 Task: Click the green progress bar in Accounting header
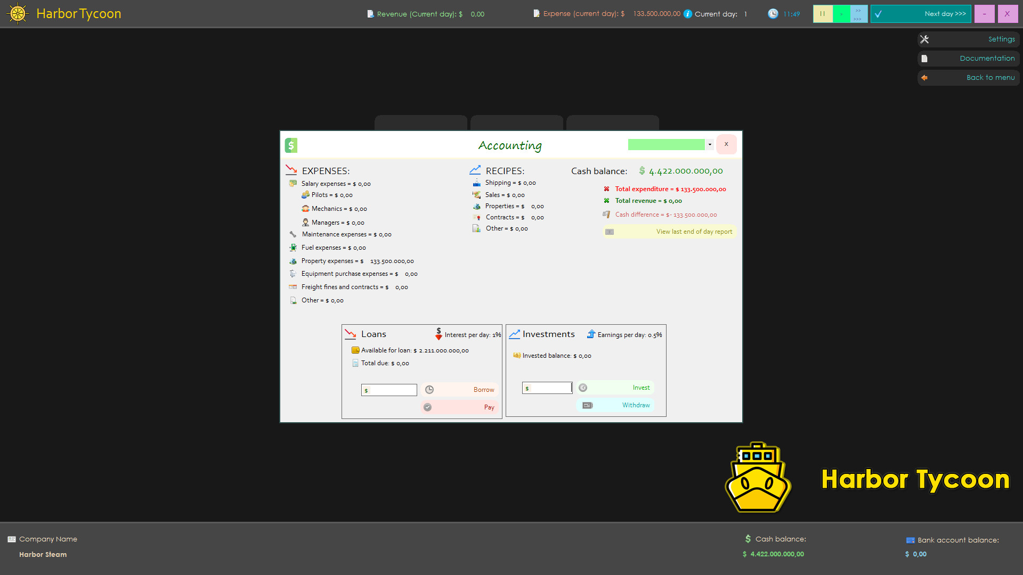[x=666, y=144]
